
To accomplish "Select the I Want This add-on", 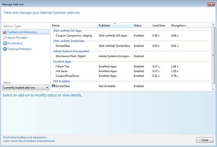I will [x=63, y=66].
